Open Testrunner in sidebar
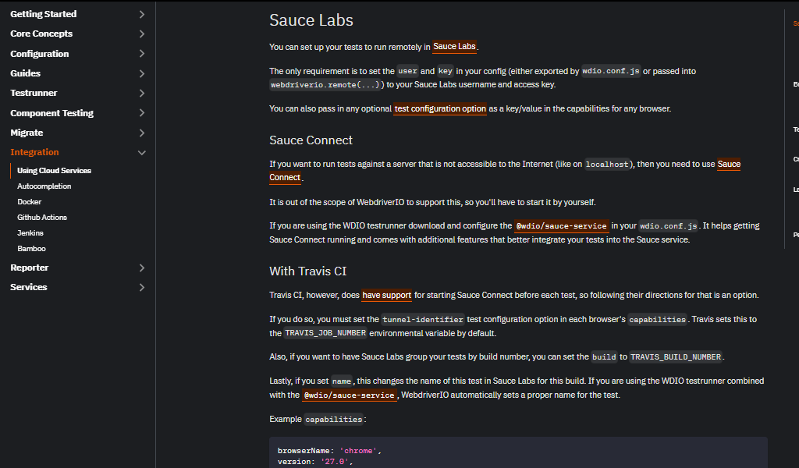This screenshot has height=468, width=799. [x=34, y=93]
